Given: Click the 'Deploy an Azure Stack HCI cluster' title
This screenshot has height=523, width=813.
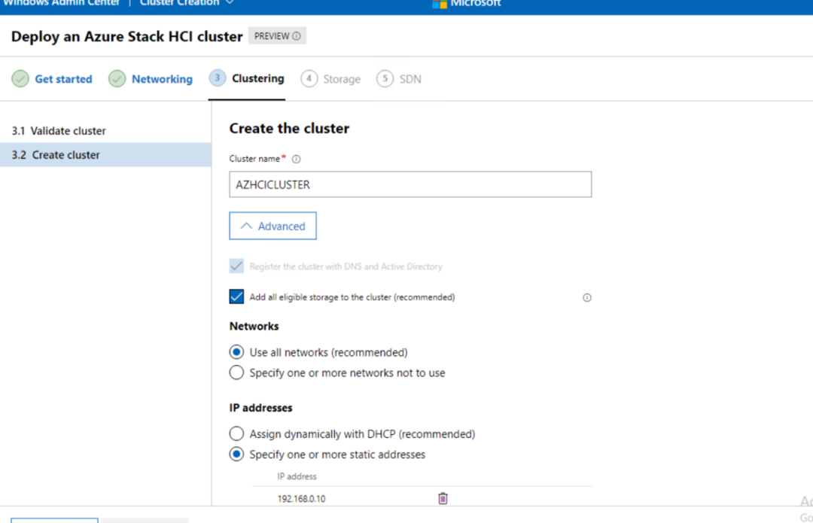Looking at the screenshot, I should click(127, 37).
